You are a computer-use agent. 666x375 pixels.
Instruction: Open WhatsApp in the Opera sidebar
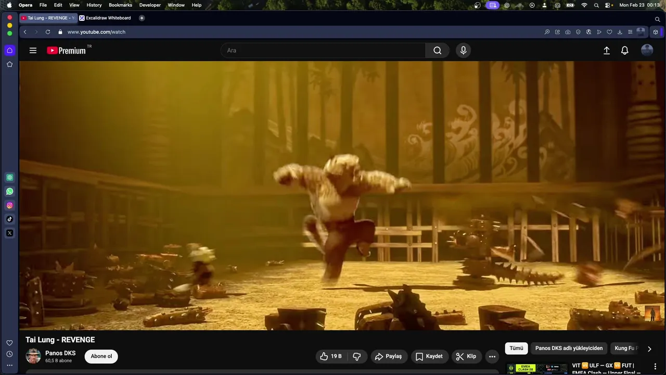9,191
